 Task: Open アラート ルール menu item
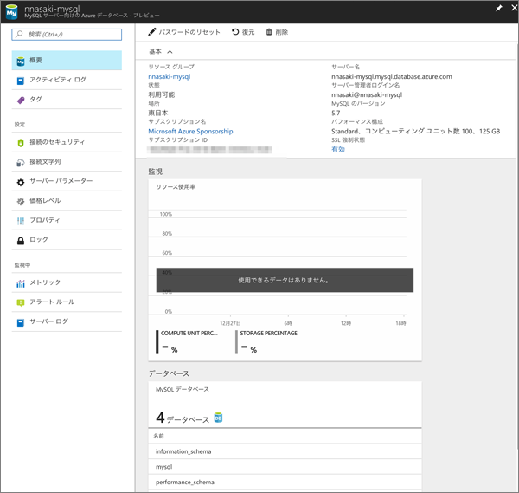coord(67,302)
